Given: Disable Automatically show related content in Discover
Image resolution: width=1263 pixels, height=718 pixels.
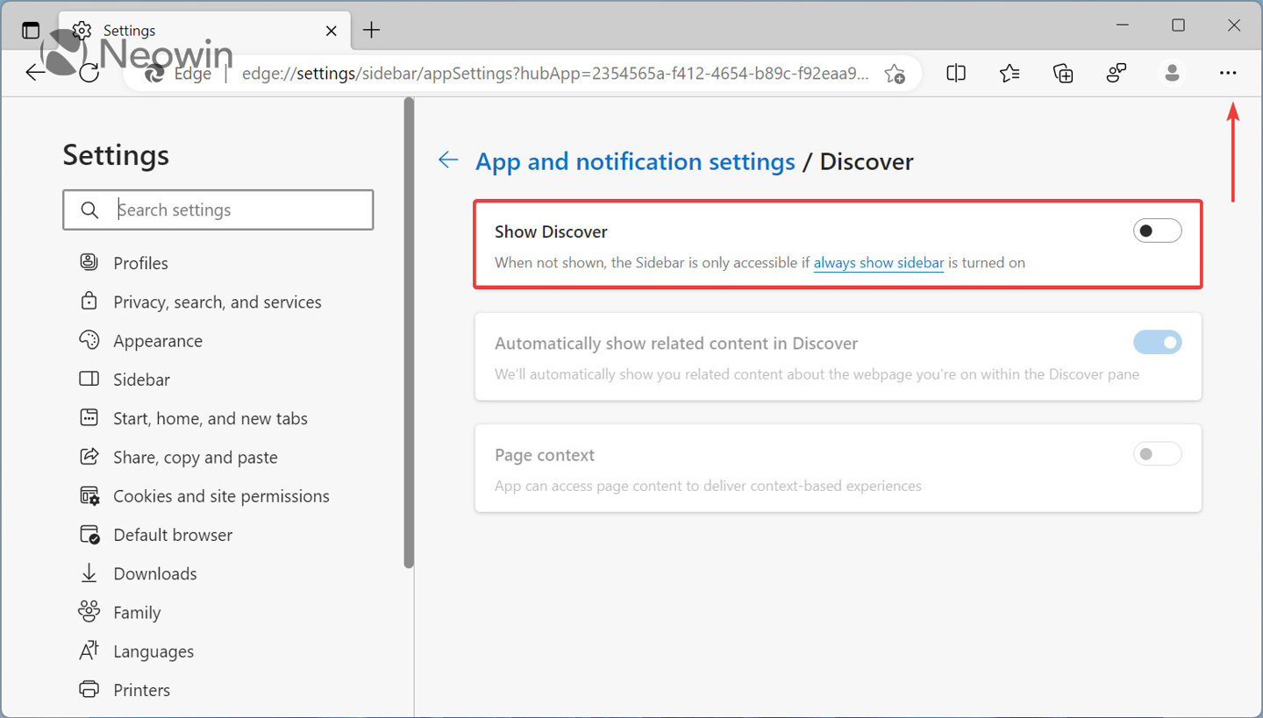Looking at the screenshot, I should [1157, 342].
